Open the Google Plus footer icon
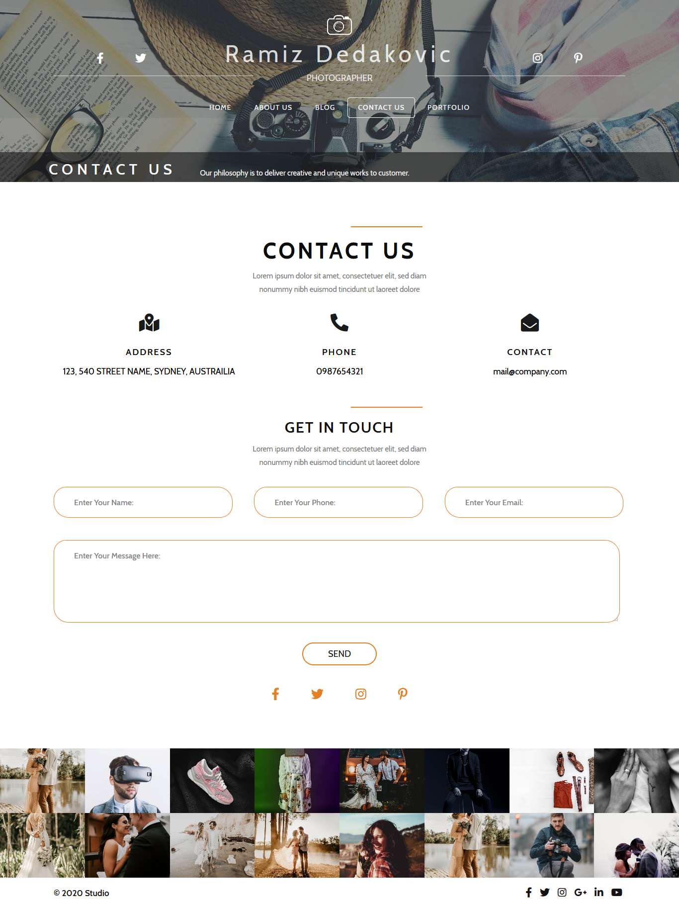This screenshot has height=908, width=679. [x=581, y=892]
